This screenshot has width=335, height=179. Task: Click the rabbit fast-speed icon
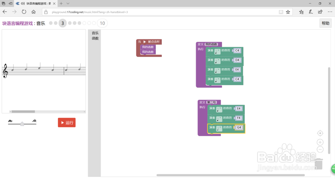[34, 121]
